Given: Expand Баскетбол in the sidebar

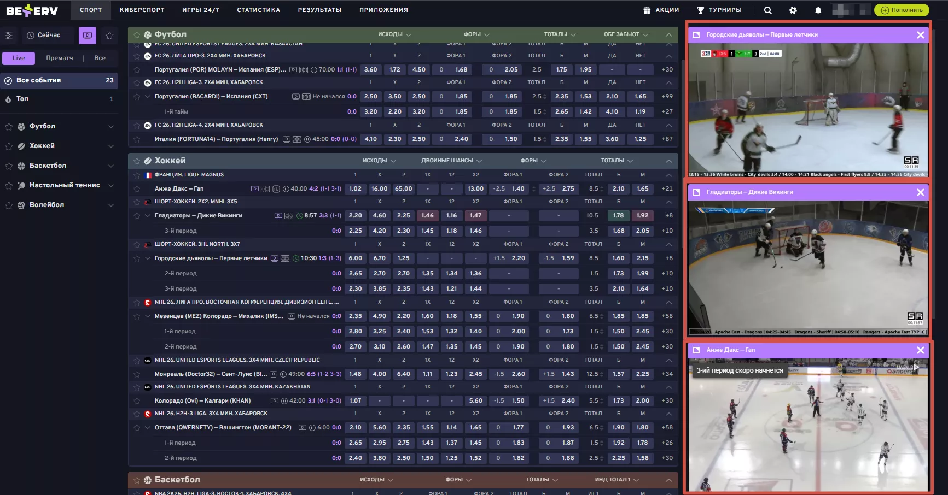Looking at the screenshot, I should 111,166.
